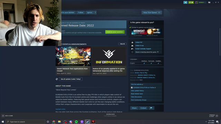Screen dimensions: 221x124
Task: Click the help icon beside Steam is learning
Action: (x=158, y=52)
